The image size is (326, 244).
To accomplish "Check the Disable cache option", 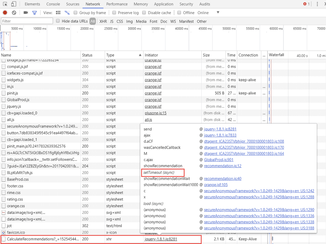I will point(144,13).
